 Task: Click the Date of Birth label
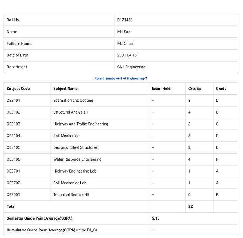coord(17,55)
